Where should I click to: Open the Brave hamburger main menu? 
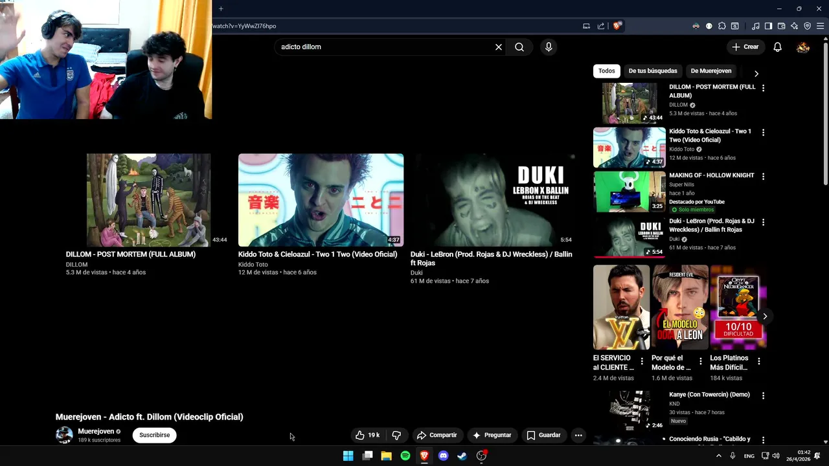(x=820, y=26)
